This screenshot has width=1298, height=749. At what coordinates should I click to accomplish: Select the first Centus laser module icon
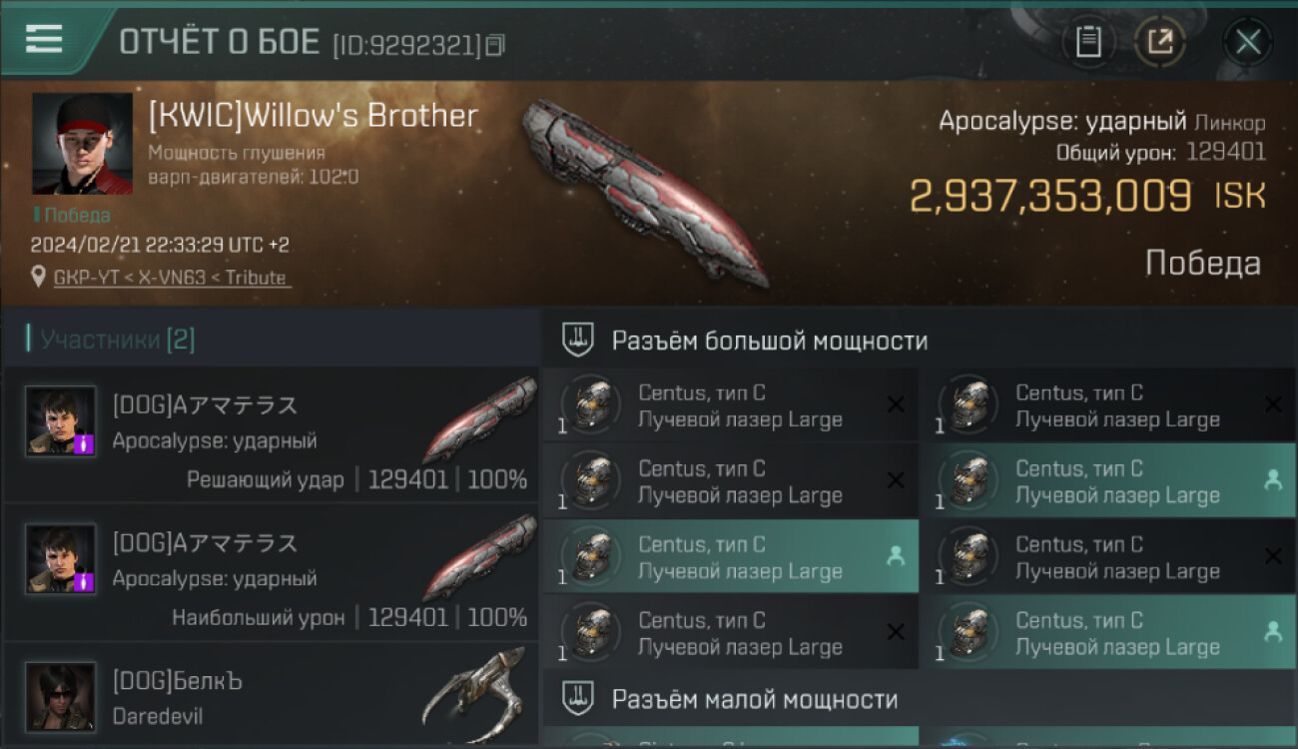[590, 405]
